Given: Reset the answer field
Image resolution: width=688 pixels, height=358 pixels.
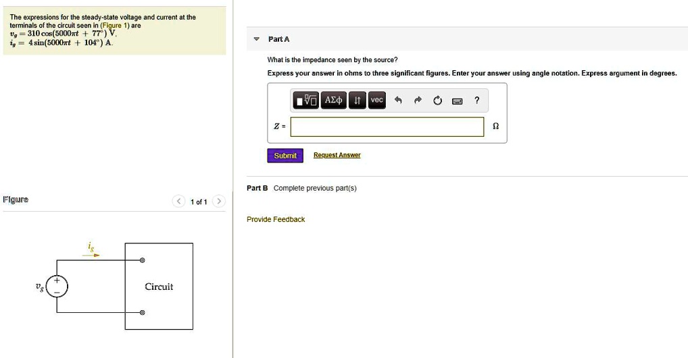Looking at the screenshot, I should click(437, 100).
